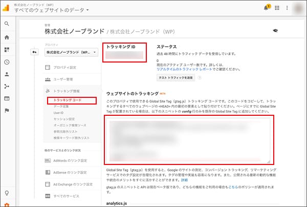Open Admin gear icon at sidebar bottom
The image size is (307, 207).
(7, 204)
